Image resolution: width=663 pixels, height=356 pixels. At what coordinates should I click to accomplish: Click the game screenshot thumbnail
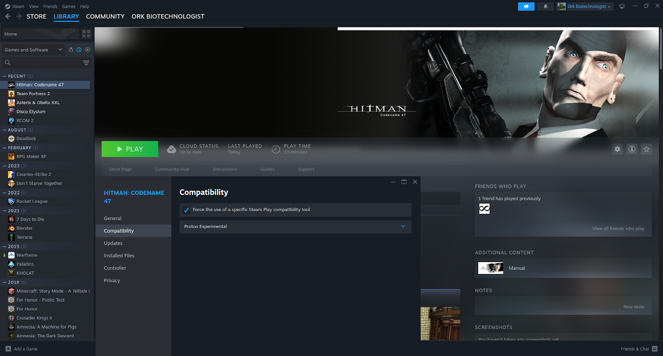(440, 323)
